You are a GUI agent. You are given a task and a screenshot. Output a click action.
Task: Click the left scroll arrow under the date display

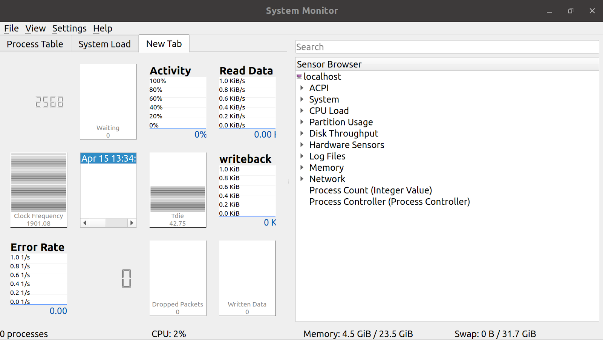point(84,223)
